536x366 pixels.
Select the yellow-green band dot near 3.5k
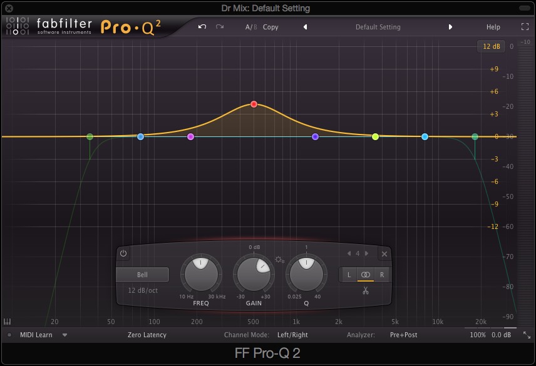coord(375,136)
